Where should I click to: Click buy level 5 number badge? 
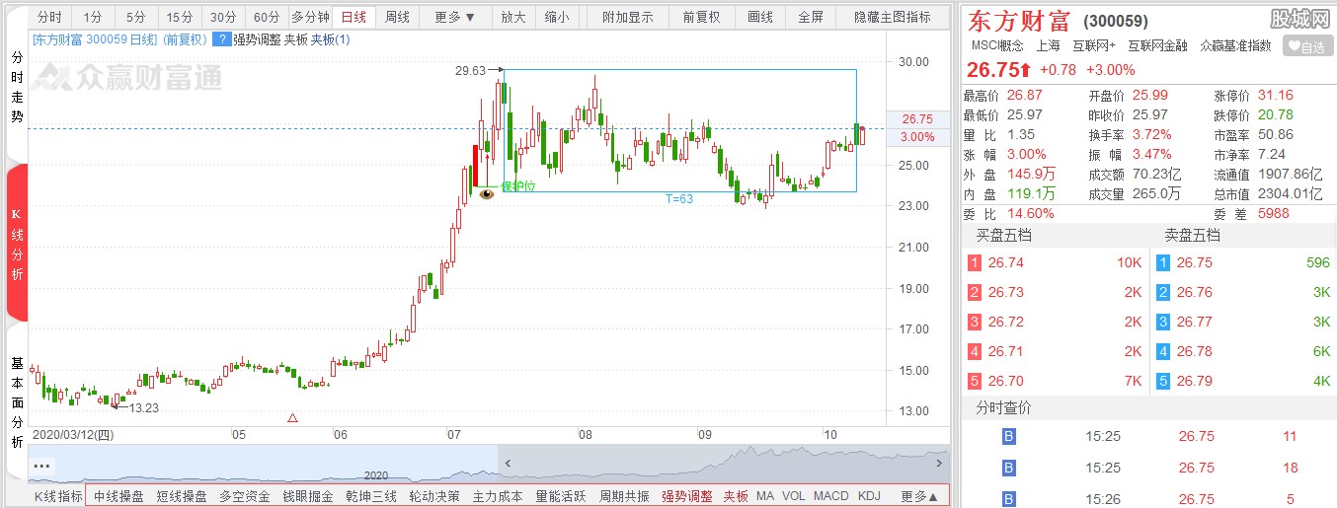(975, 381)
